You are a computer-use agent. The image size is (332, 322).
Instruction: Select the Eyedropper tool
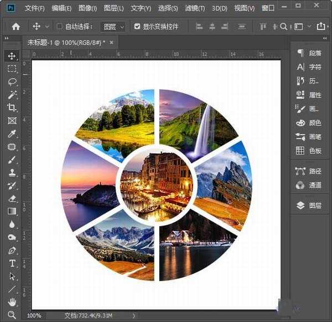pos(12,134)
